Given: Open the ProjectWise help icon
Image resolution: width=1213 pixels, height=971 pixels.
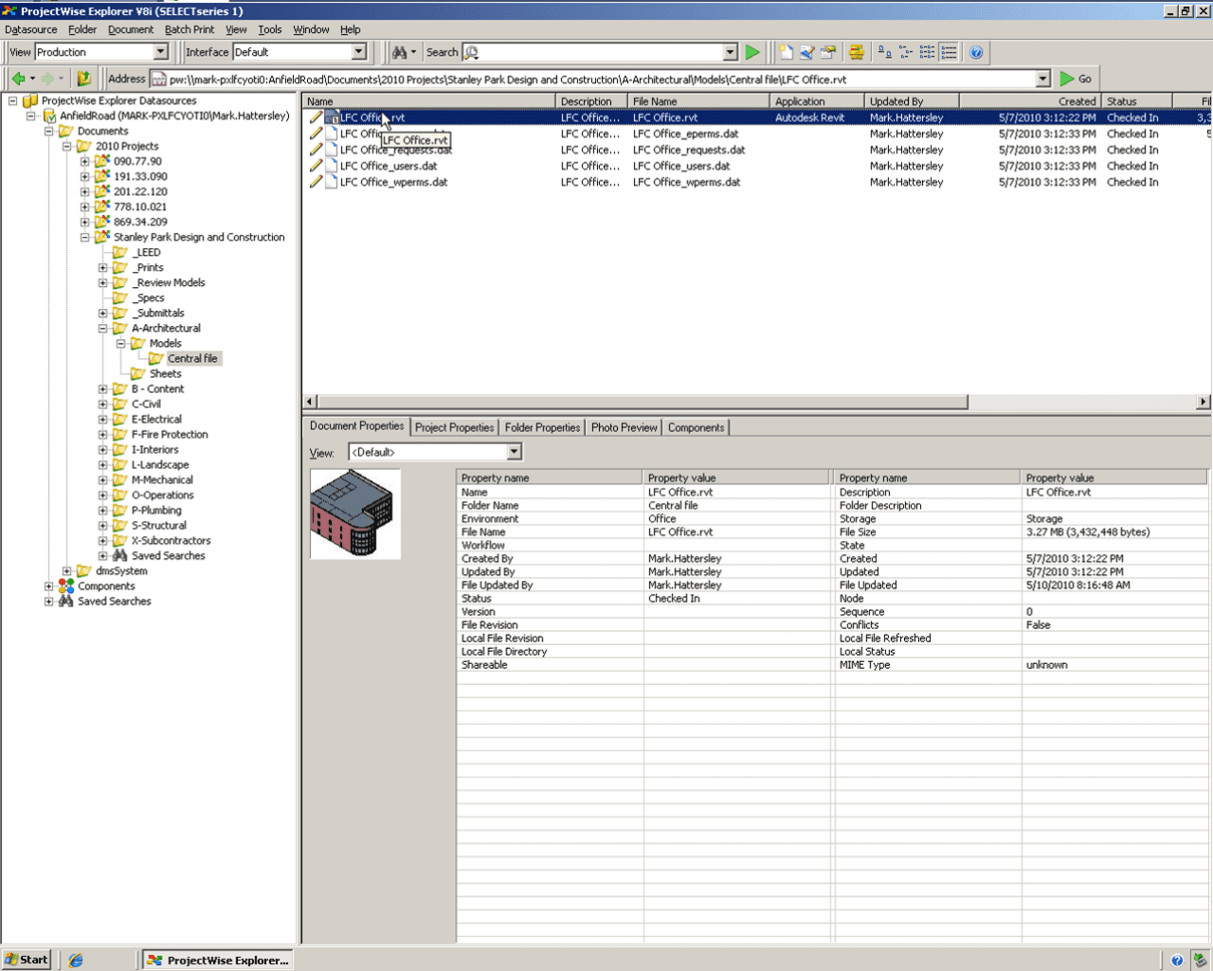Looking at the screenshot, I should (976, 52).
